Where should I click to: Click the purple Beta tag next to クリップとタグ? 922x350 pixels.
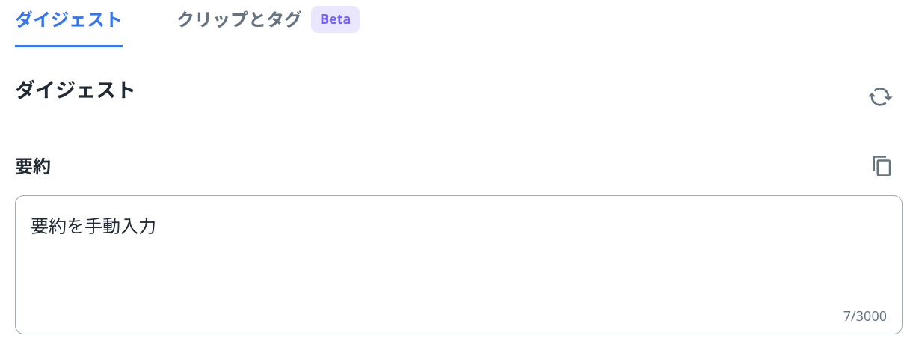pyautogui.click(x=335, y=20)
